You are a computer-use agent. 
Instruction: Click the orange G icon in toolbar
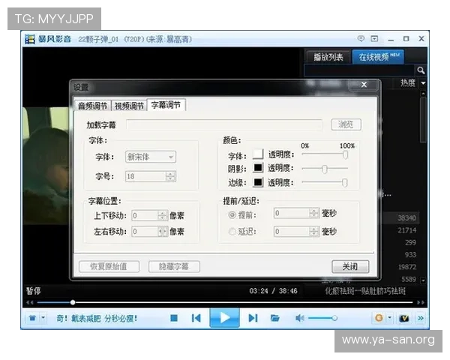click(x=379, y=318)
